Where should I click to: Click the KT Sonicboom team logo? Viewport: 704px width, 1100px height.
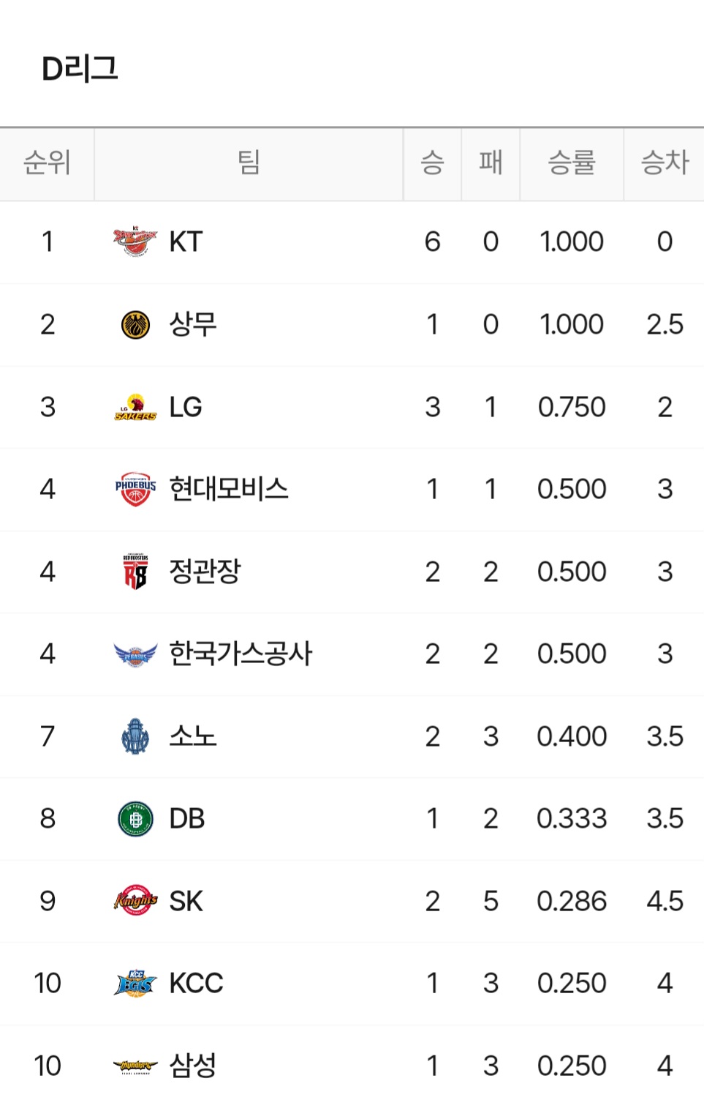(x=135, y=242)
